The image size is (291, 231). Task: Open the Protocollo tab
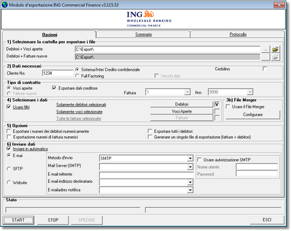pyautogui.click(x=238, y=35)
